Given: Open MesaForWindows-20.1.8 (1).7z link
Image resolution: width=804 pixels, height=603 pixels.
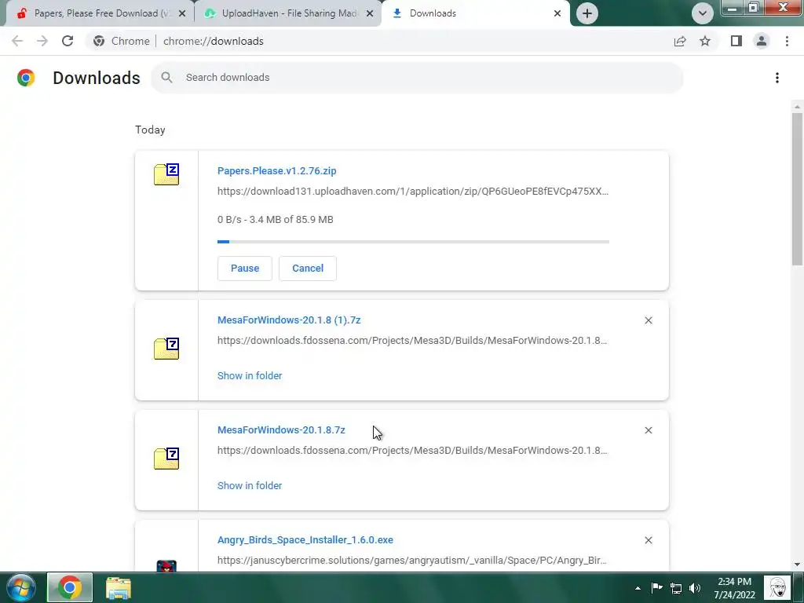Looking at the screenshot, I should point(289,320).
